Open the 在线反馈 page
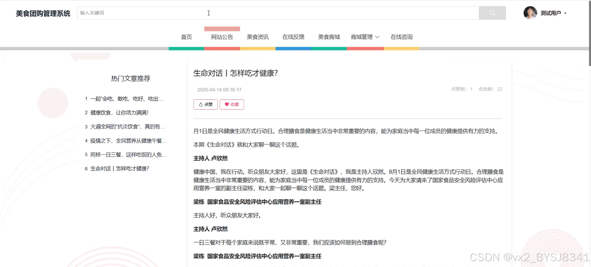This screenshot has height=267, width=591. click(x=293, y=37)
